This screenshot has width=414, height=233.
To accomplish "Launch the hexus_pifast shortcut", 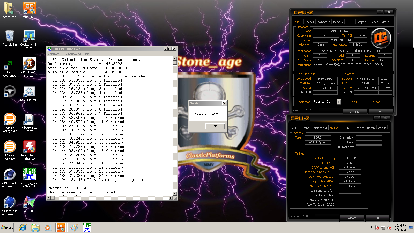I will click(29, 95).
